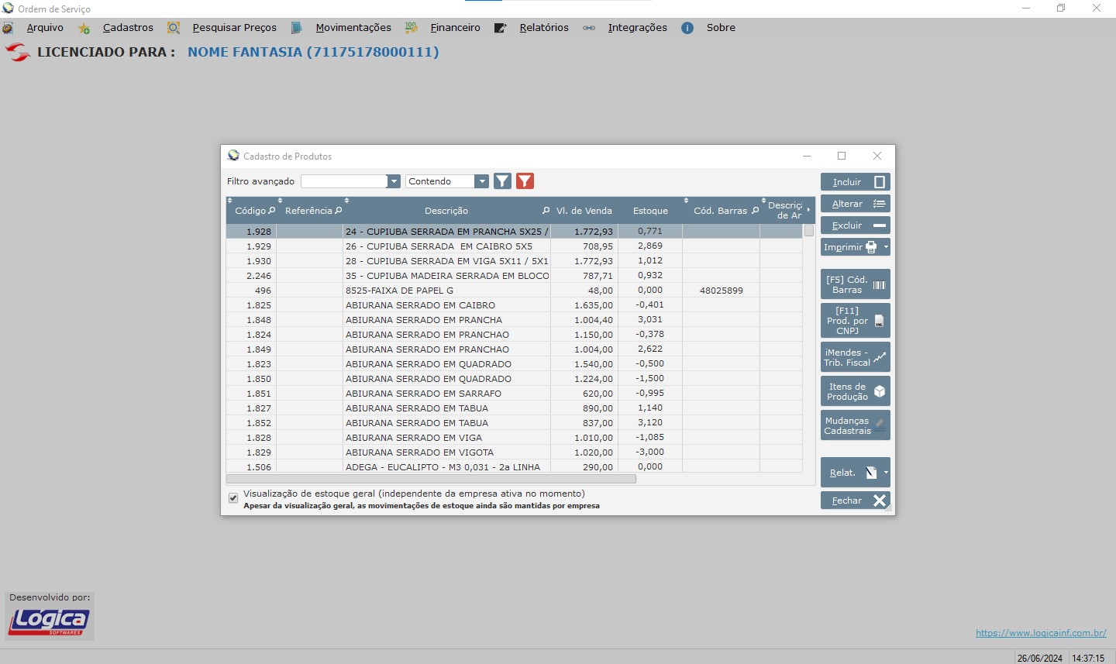This screenshot has height=664, width=1116.
Task: Click the F5 Cód. Barras barcode button
Action: [855, 284]
